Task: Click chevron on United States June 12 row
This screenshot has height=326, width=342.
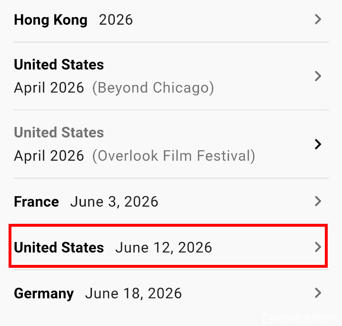Action: tap(318, 247)
